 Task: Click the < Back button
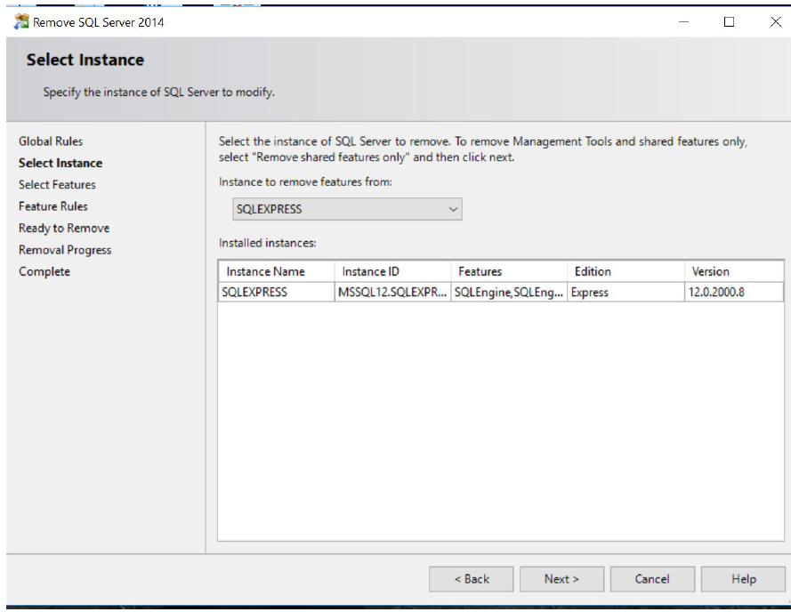click(472, 579)
